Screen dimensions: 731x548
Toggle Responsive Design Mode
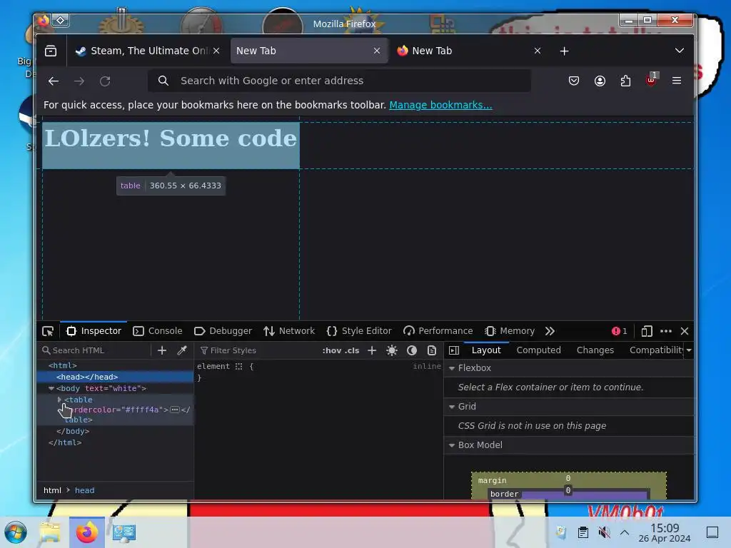pyautogui.click(x=647, y=331)
